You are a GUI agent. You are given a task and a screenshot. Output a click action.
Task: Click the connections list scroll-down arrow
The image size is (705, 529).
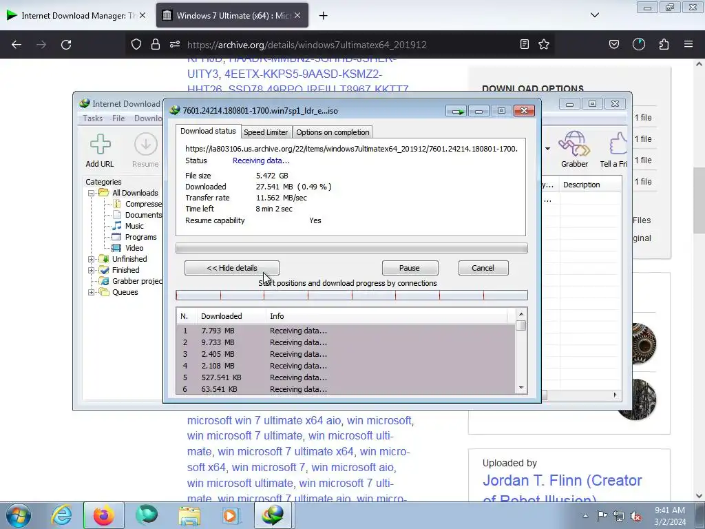[521, 388]
